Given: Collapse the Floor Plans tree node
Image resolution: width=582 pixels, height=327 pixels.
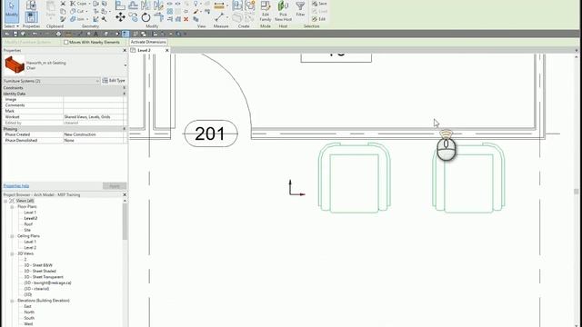Looking at the screenshot, I should tap(12, 206).
